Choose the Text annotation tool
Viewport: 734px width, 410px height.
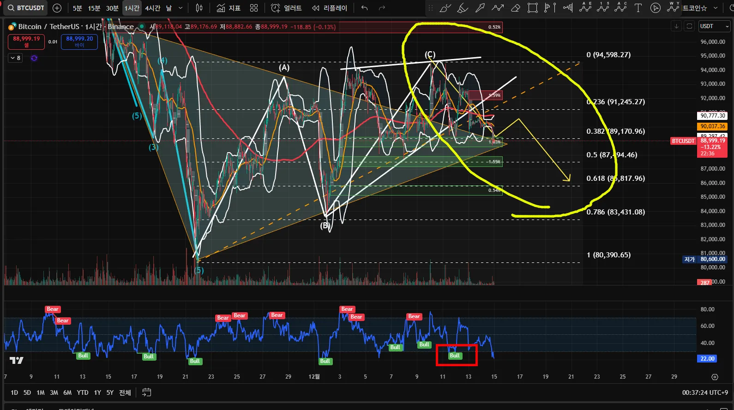(x=638, y=8)
